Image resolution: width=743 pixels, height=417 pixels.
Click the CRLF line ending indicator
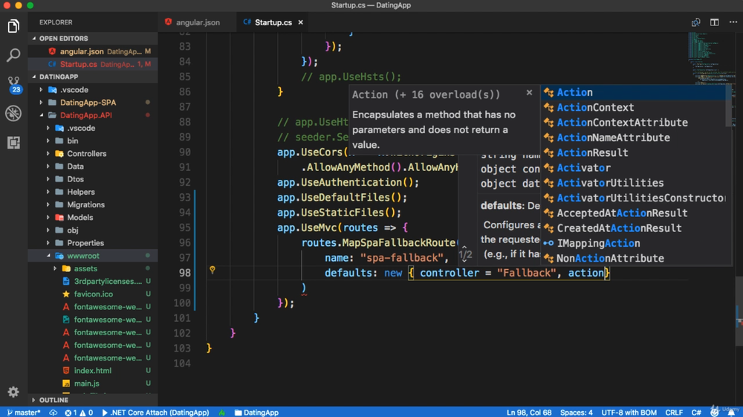pyautogui.click(x=673, y=413)
